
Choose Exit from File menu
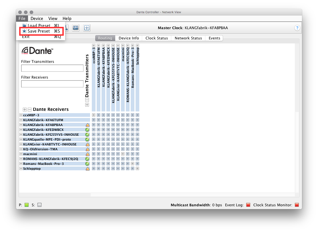[41, 37]
